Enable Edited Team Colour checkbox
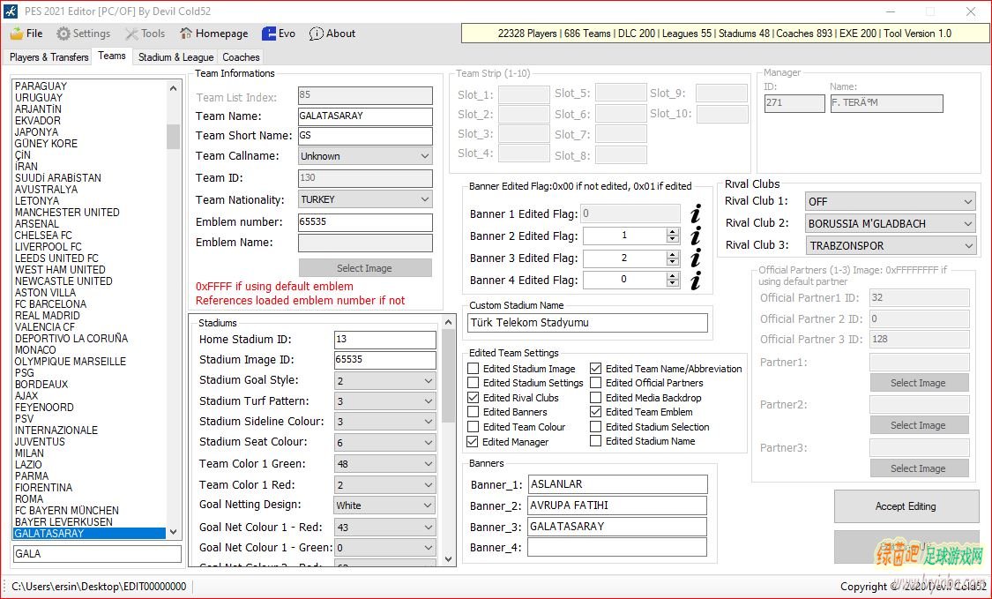 [x=473, y=427]
